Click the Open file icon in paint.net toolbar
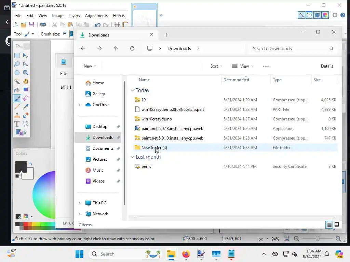Viewport: 350px width, 262px height. 24,25
